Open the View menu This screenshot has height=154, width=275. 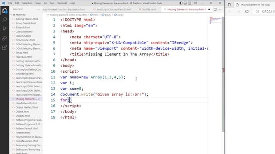coord(38,3)
